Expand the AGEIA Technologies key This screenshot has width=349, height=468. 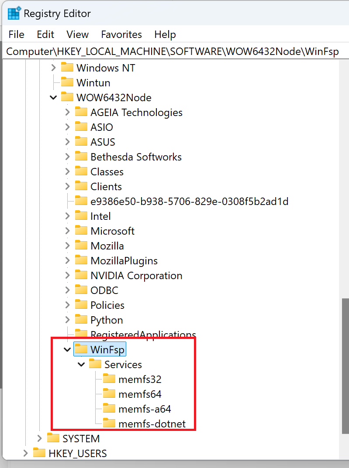coord(68,112)
